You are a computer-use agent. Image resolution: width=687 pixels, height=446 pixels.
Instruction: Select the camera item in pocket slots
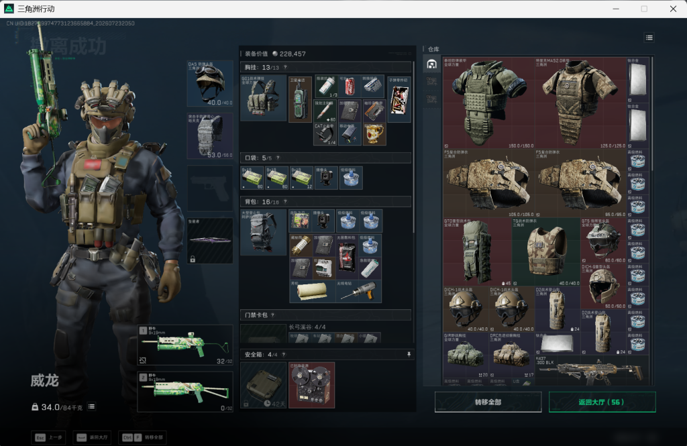click(325, 178)
